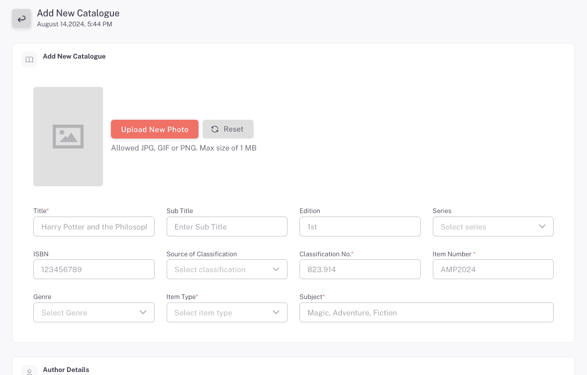Open the Select Genre dropdown
This screenshot has width=587, height=375.
coord(94,312)
